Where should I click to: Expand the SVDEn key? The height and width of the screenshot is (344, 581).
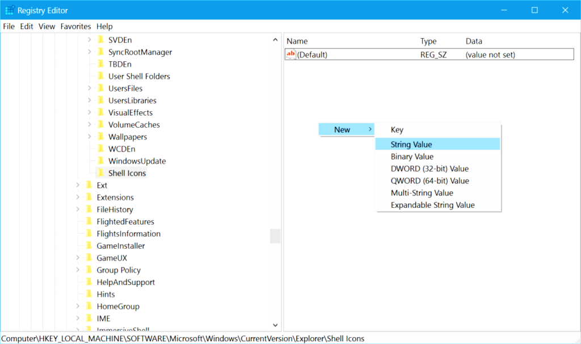pyautogui.click(x=89, y=39)
